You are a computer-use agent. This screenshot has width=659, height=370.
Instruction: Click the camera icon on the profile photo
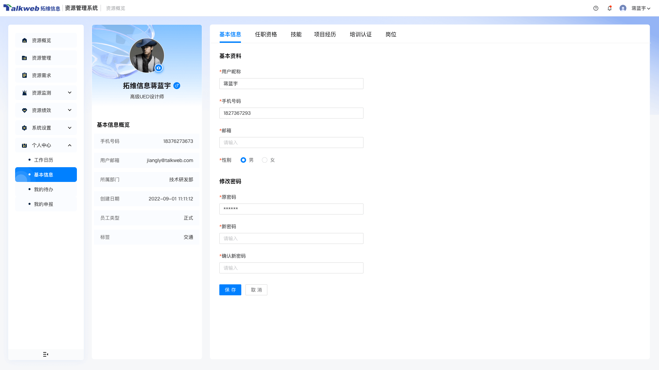pos(158,68)
